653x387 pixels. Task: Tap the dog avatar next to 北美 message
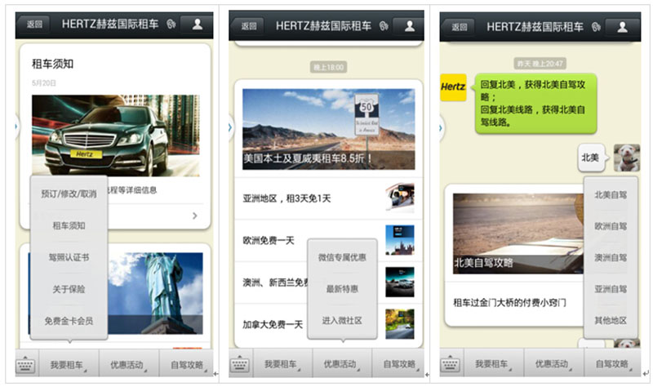(627, 158)
